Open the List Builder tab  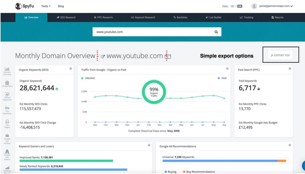(214, 18)
